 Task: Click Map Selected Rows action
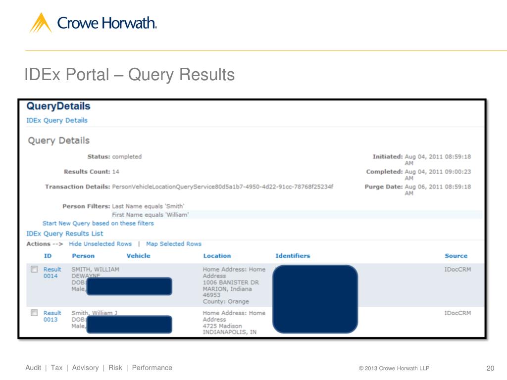[174, 244]
